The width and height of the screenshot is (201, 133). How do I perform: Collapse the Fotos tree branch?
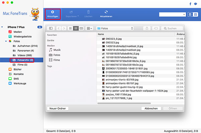(6, 41)
